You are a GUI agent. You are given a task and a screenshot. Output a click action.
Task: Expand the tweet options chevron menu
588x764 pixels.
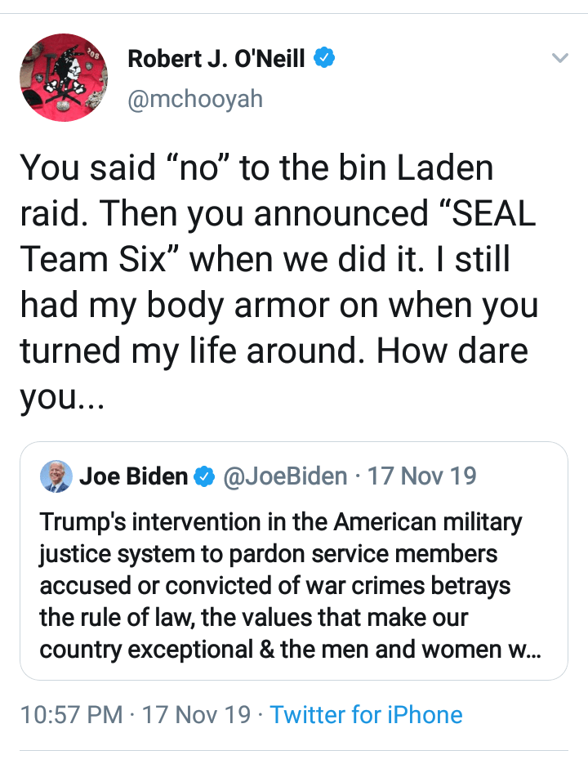[559, 58]
